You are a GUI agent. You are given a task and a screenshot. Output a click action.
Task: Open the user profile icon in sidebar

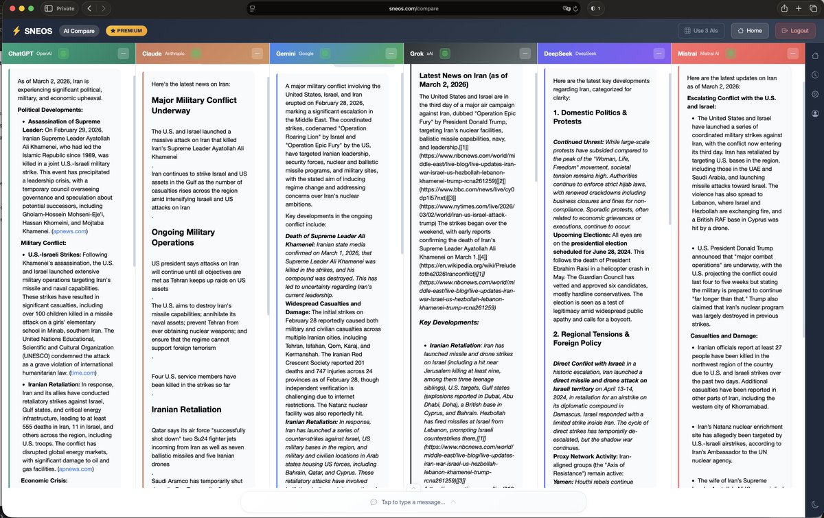click(x=814, y=113)
